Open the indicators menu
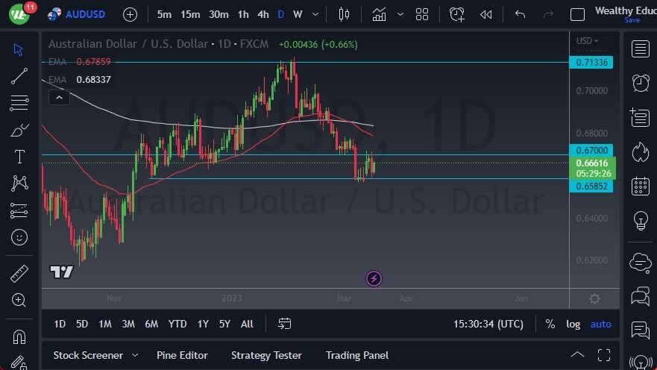Image resolution: width=657 pixels, height=370 pixels. (x=379, y=15)
